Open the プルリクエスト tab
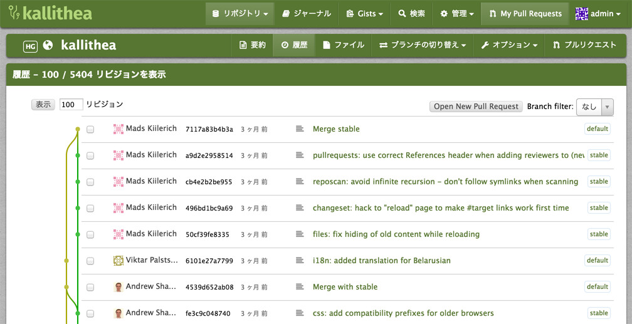 (x=584, y=45)
